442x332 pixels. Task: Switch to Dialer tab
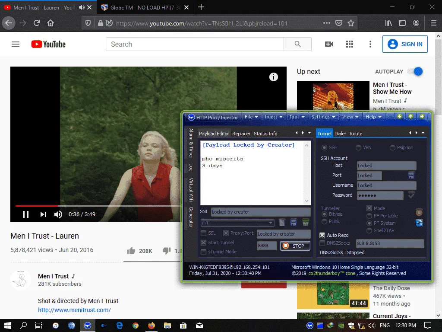(x=340, y=134)
